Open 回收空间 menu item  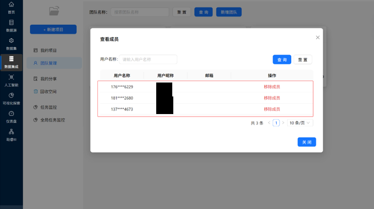click(x=54, y=91)
